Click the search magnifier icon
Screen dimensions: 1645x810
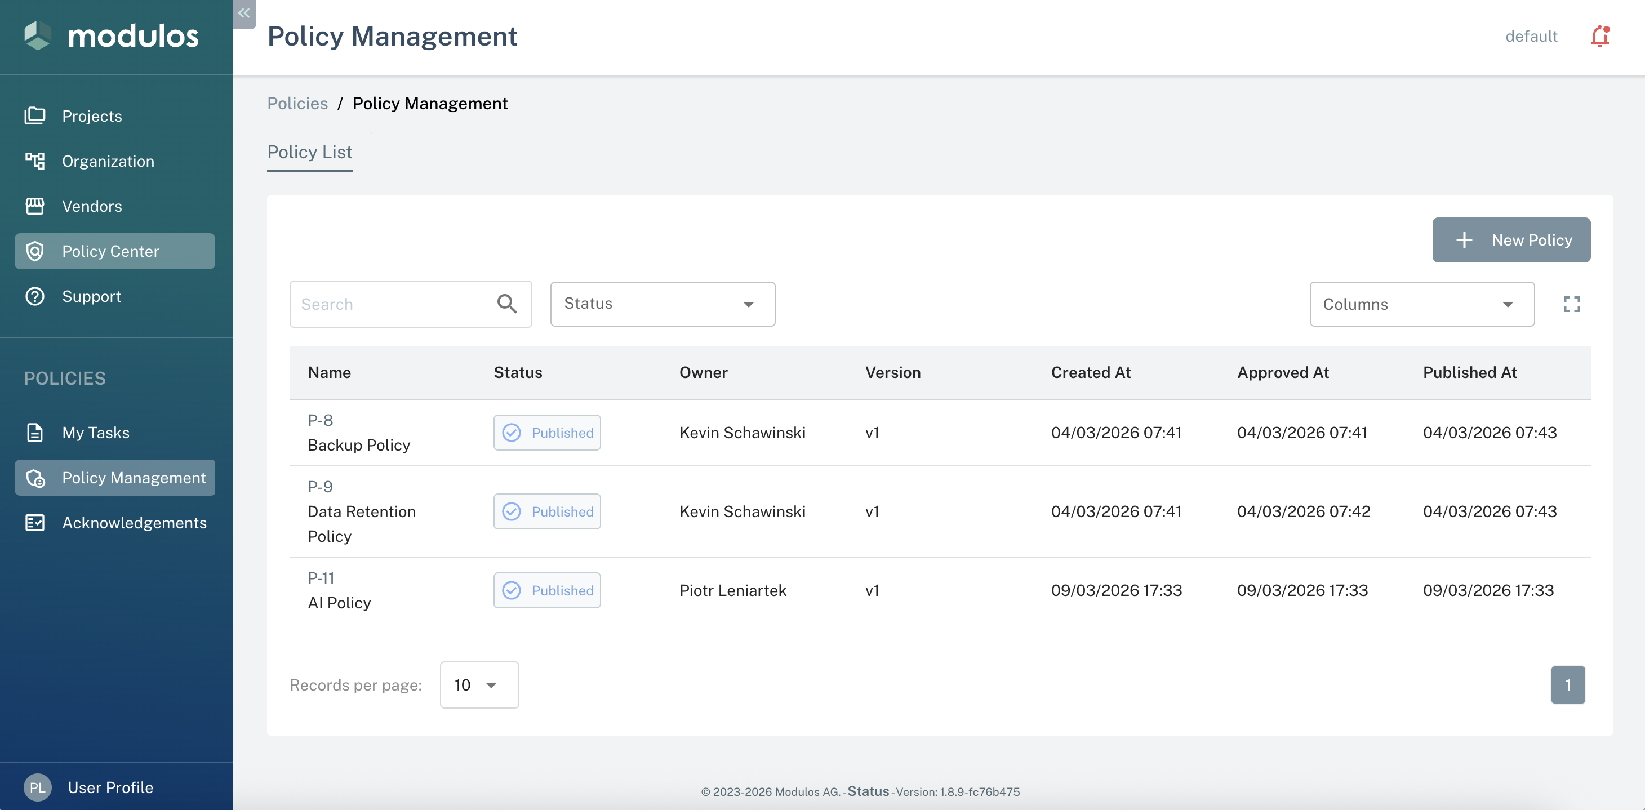pyautogui.click(x=507, y=304)
